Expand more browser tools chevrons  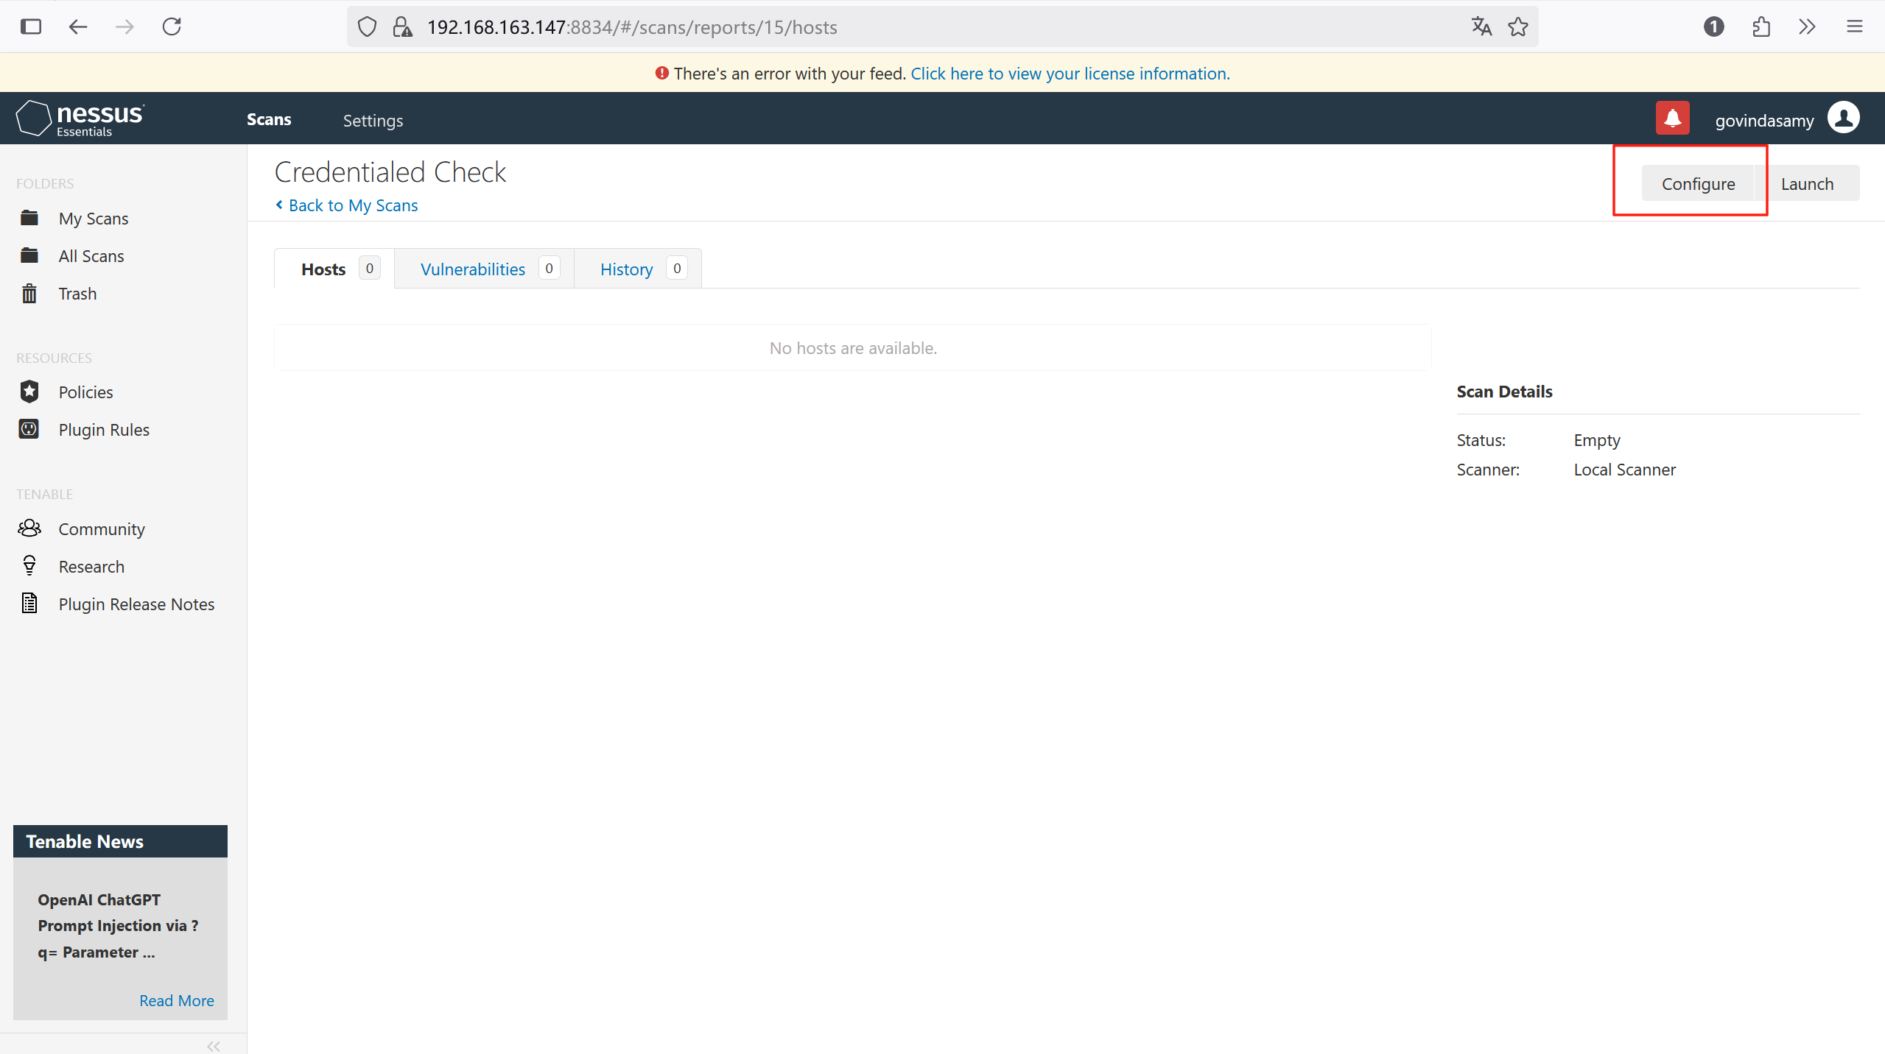(1807, 27)
